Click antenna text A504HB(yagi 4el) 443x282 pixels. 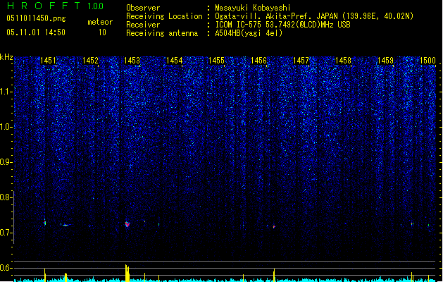pos(249,33)
